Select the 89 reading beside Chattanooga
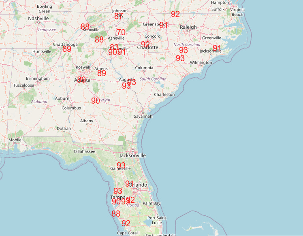 coord(67,49)
